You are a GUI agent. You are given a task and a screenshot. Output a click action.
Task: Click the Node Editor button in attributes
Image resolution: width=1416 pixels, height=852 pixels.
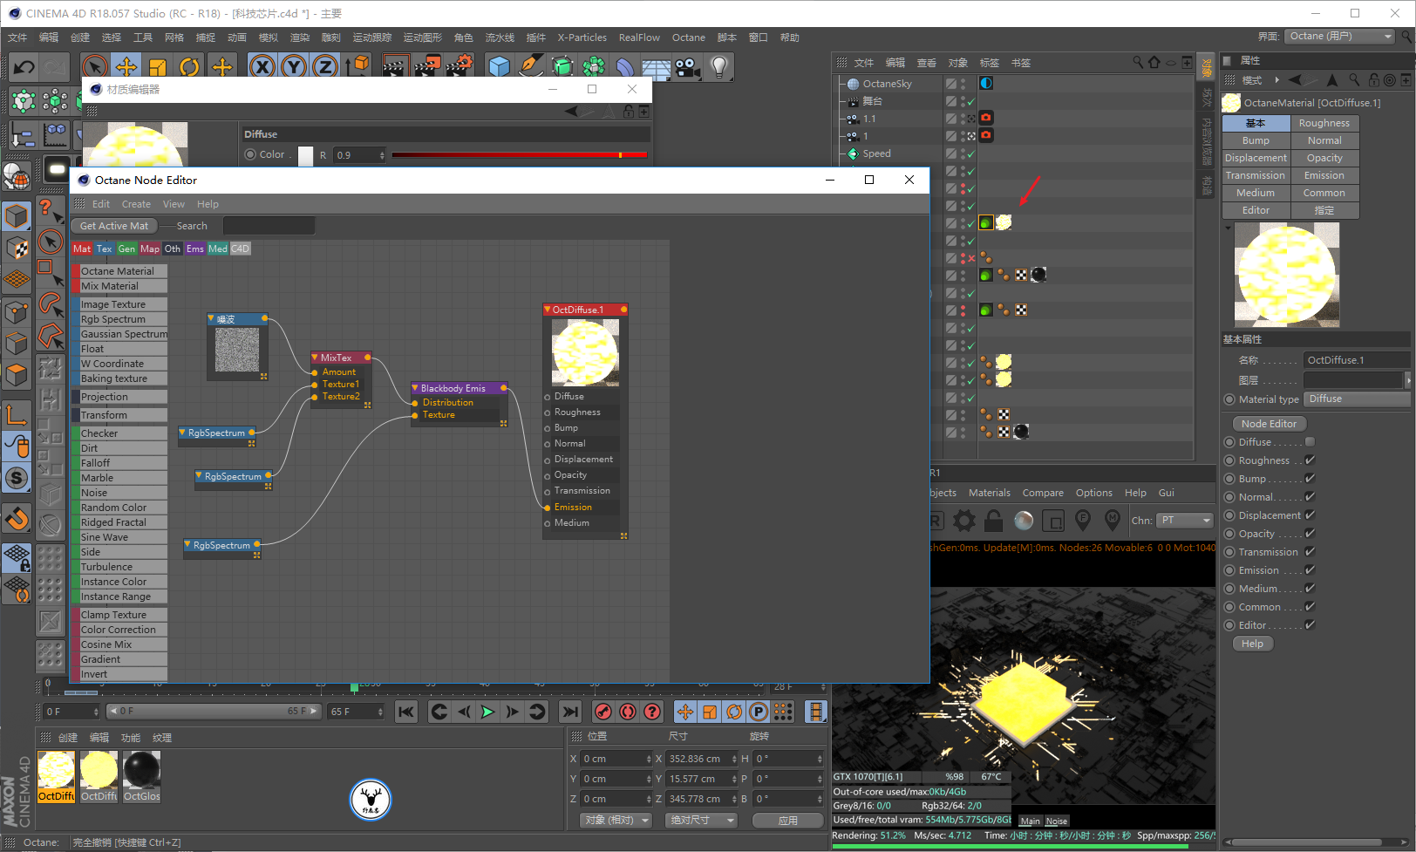[1269, 424]
